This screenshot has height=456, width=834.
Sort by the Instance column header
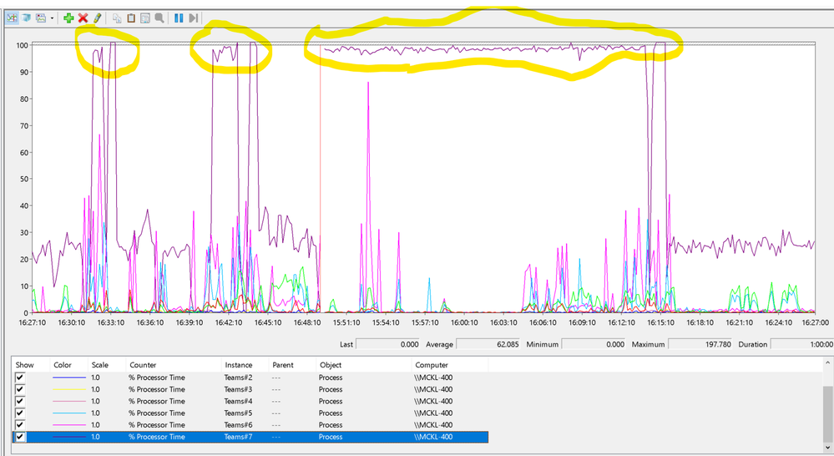245,365
